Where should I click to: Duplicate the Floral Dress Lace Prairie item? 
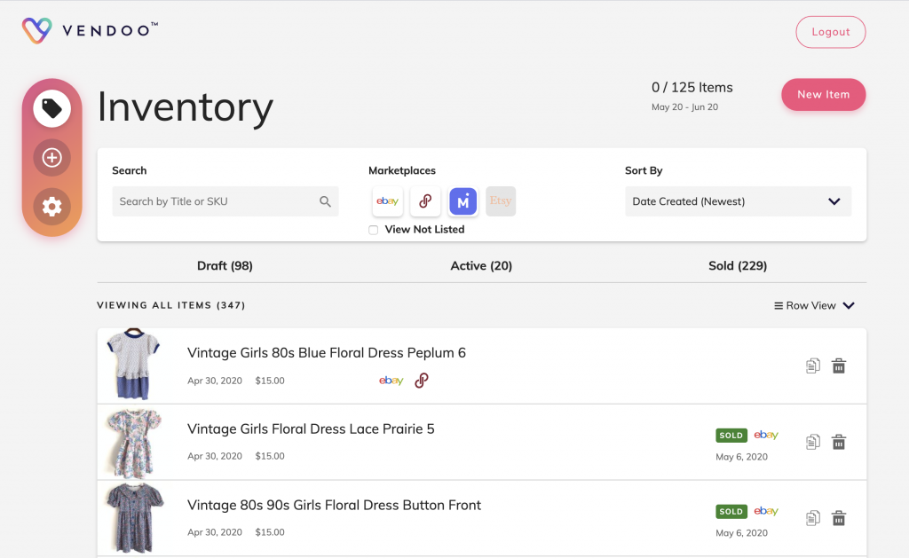[x=812, y=442]
